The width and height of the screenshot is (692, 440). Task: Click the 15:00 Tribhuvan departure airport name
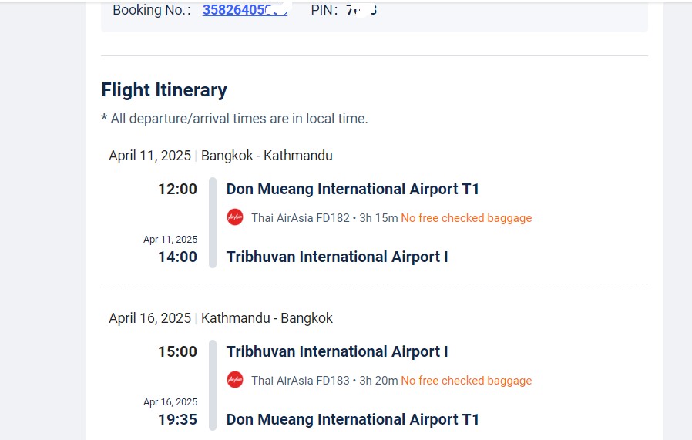tap(338, 351)
